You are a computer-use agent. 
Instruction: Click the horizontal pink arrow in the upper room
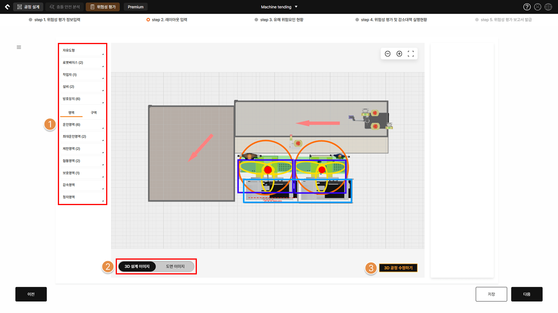pyautogui.click(x=318, y=123)
